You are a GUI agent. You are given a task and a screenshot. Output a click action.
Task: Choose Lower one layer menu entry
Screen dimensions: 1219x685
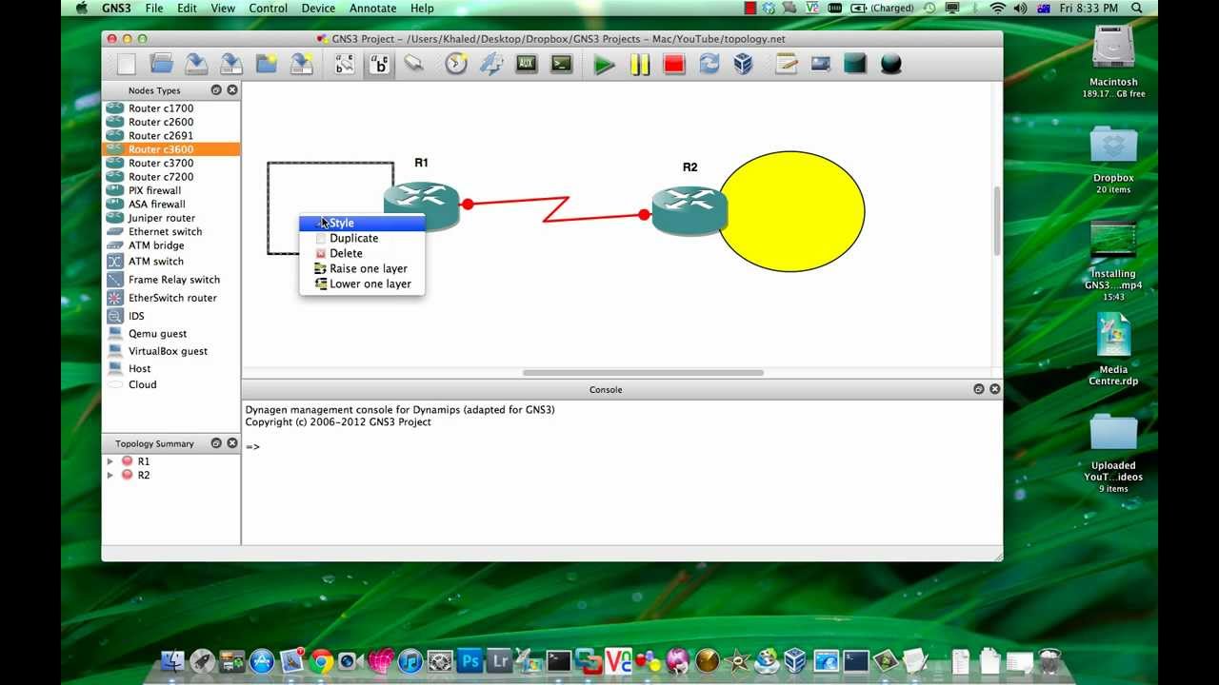(362, 284)
